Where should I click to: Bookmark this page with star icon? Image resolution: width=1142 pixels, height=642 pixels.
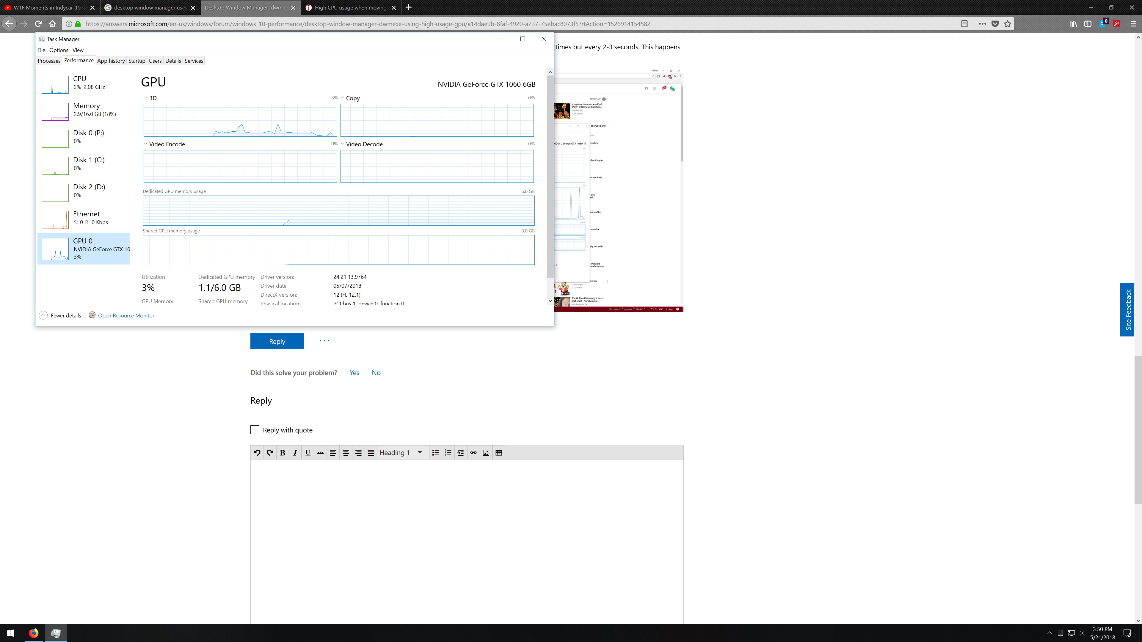pos(1008,24)
